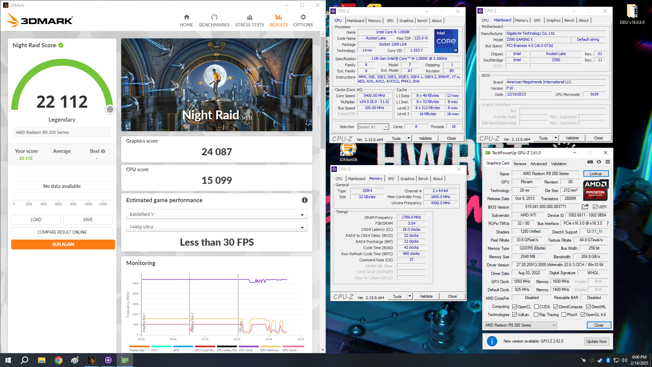Click the GPU-Z taskbar icon
652x367 pixels.
(125, 360)
